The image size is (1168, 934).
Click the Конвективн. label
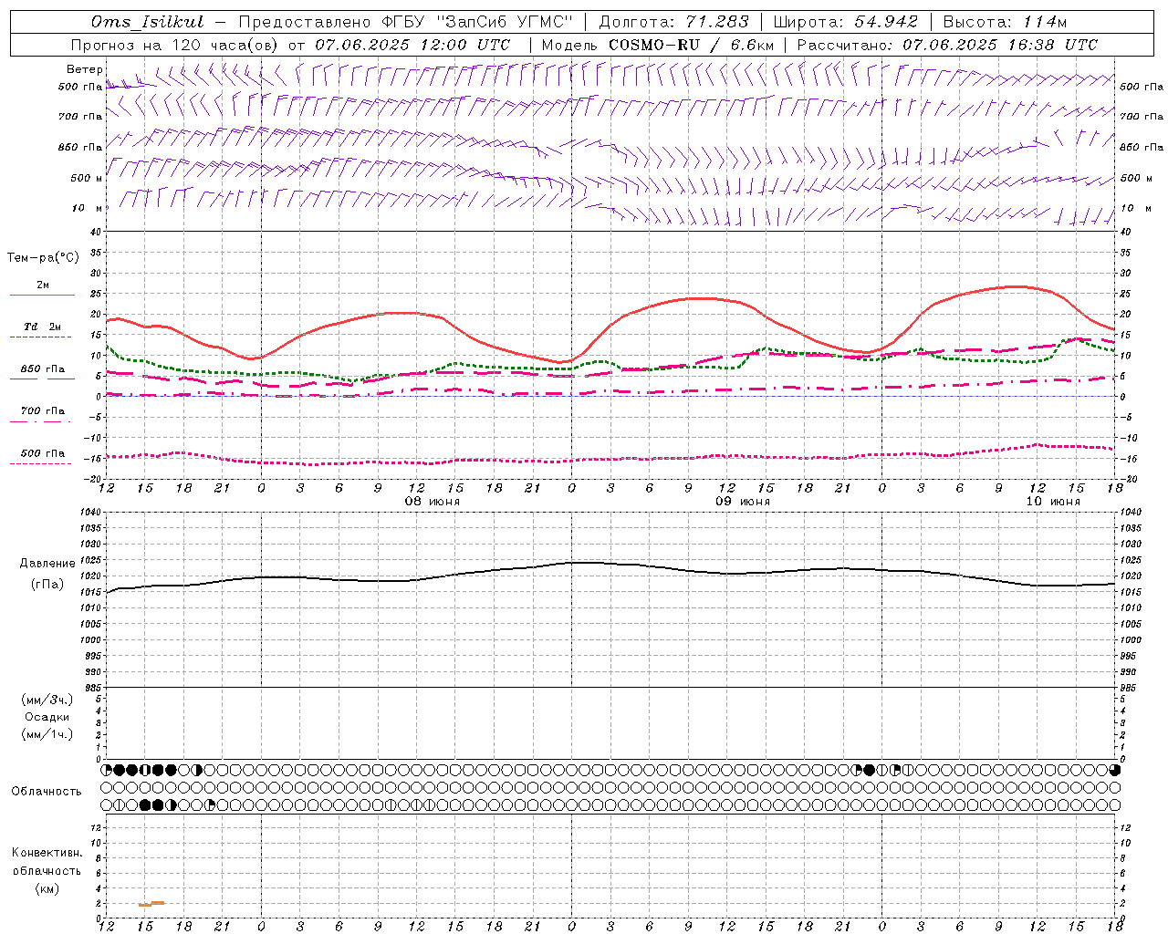click(47, 853)
